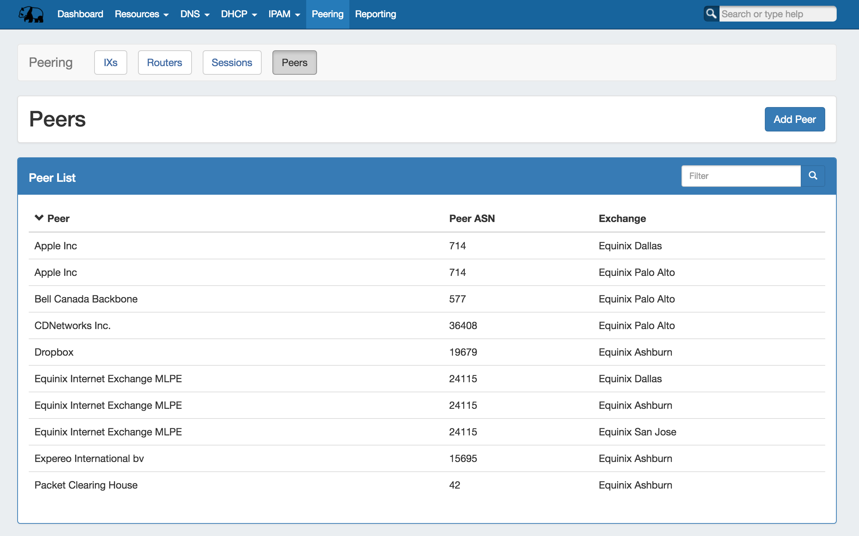
Task: Open the Dropbox peer row
Action: (54, 352)
